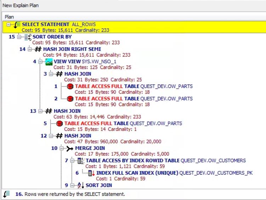Click 'Cost: 47 Bytes: 960,000 Cardinality: 20,000'
The height and width of the screenshot is (200, 266).
click(x=113, y=142)
